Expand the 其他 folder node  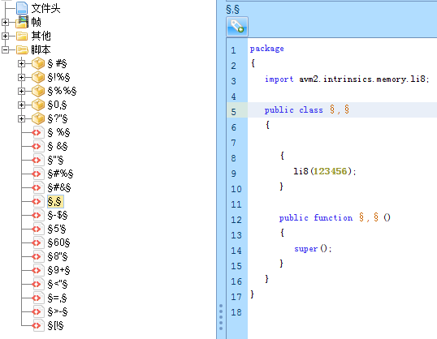tap(6, 36)
